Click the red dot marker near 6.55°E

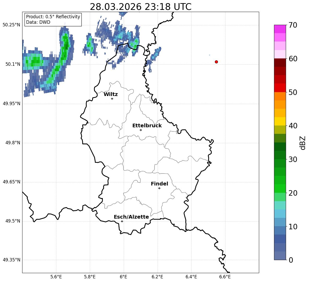click(x=216, y=62)
